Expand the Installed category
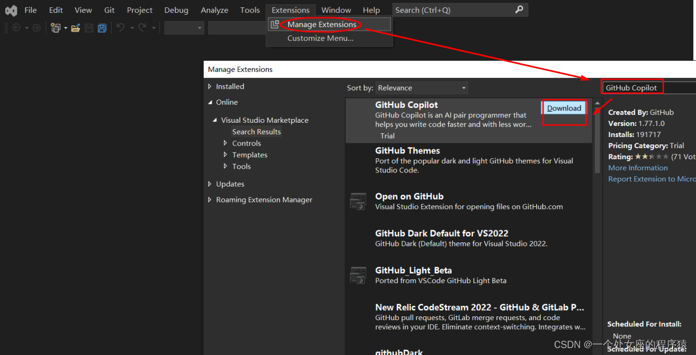The height and width of the screenshot is (355, 696). point(210,86)
